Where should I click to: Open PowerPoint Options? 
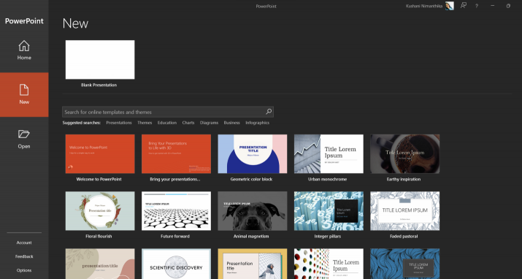[x=24, y=270]
